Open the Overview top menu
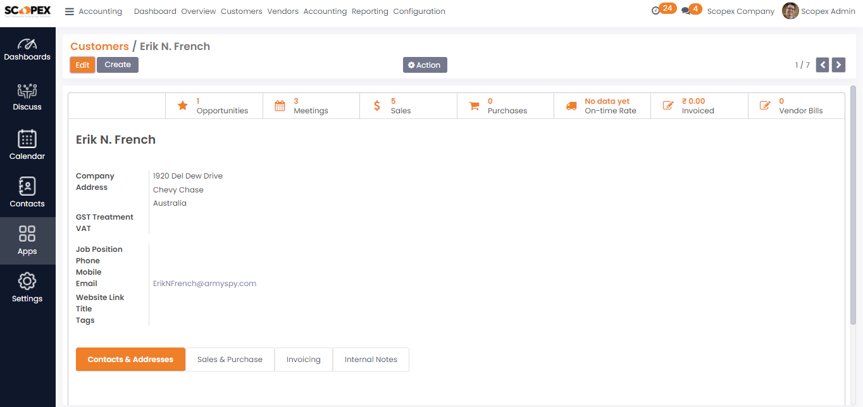This screenshot has height=407, width=863. click(x=199, y=11)
